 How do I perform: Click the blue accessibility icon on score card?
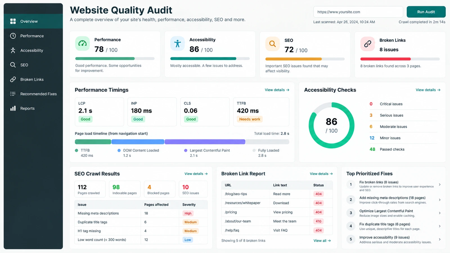177,44
